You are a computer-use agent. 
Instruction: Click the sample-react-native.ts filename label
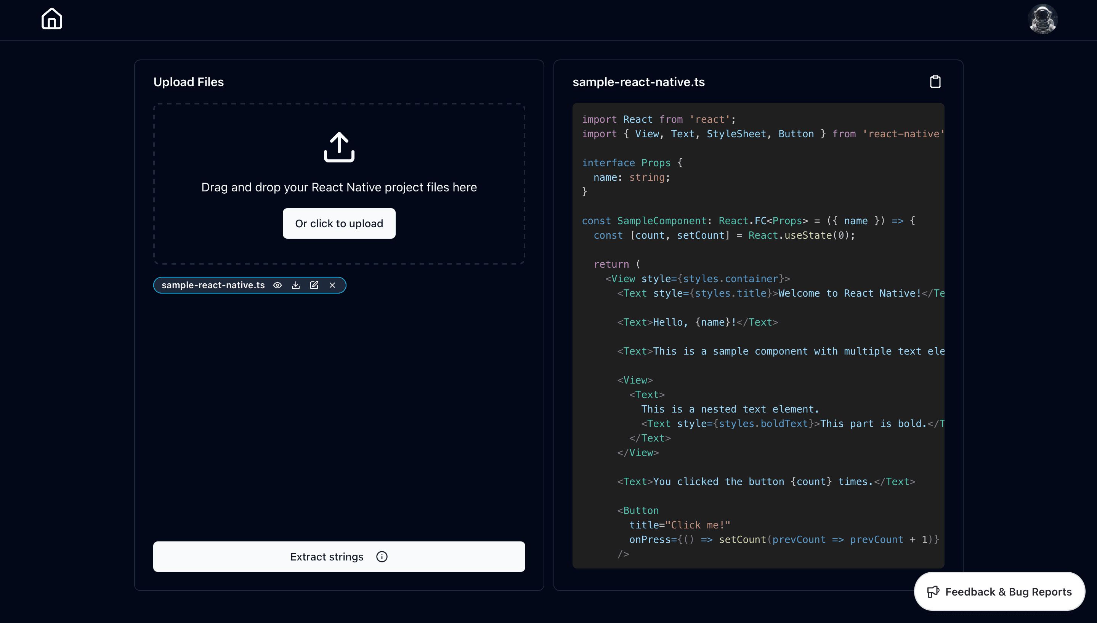pos(213,285)
